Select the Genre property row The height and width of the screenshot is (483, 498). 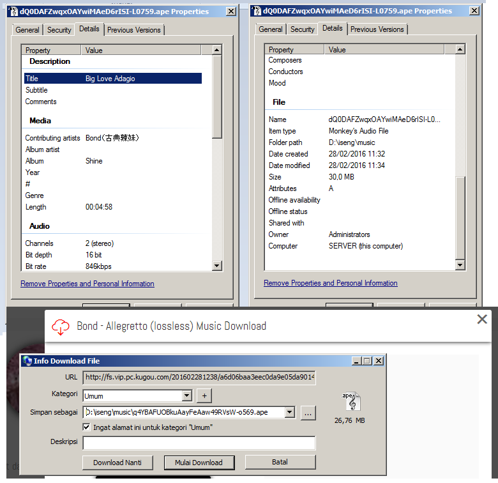113,195
